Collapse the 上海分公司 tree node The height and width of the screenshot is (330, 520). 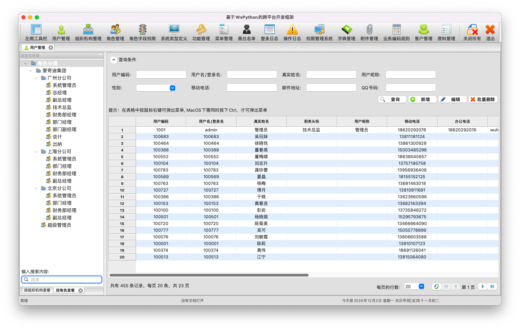point(36,152)
